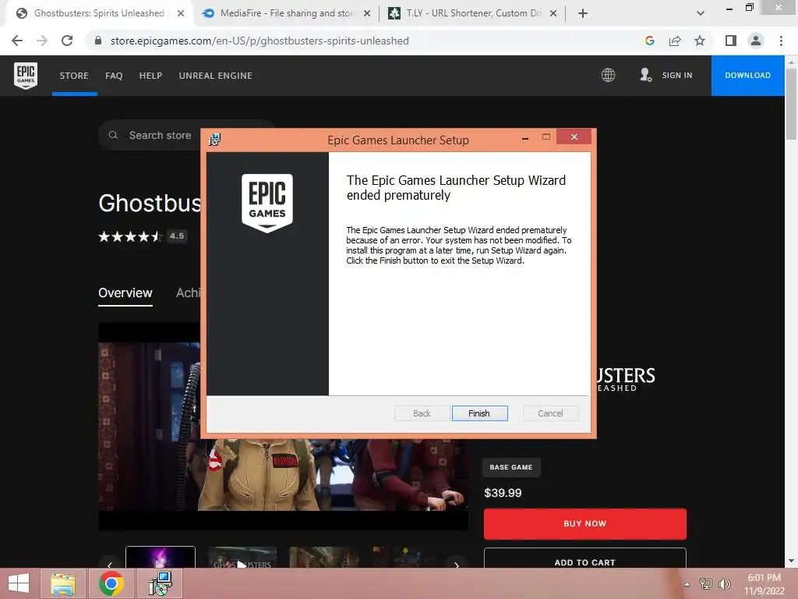Maximize the Epic Games Launcher Setup dialog

click(546, 137)
